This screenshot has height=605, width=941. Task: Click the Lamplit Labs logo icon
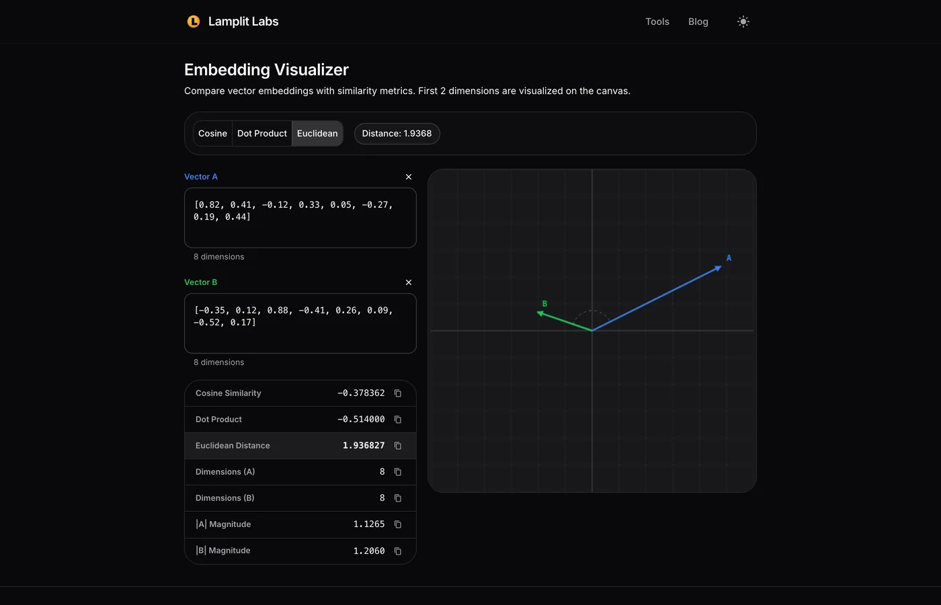(x=194, y=22)
